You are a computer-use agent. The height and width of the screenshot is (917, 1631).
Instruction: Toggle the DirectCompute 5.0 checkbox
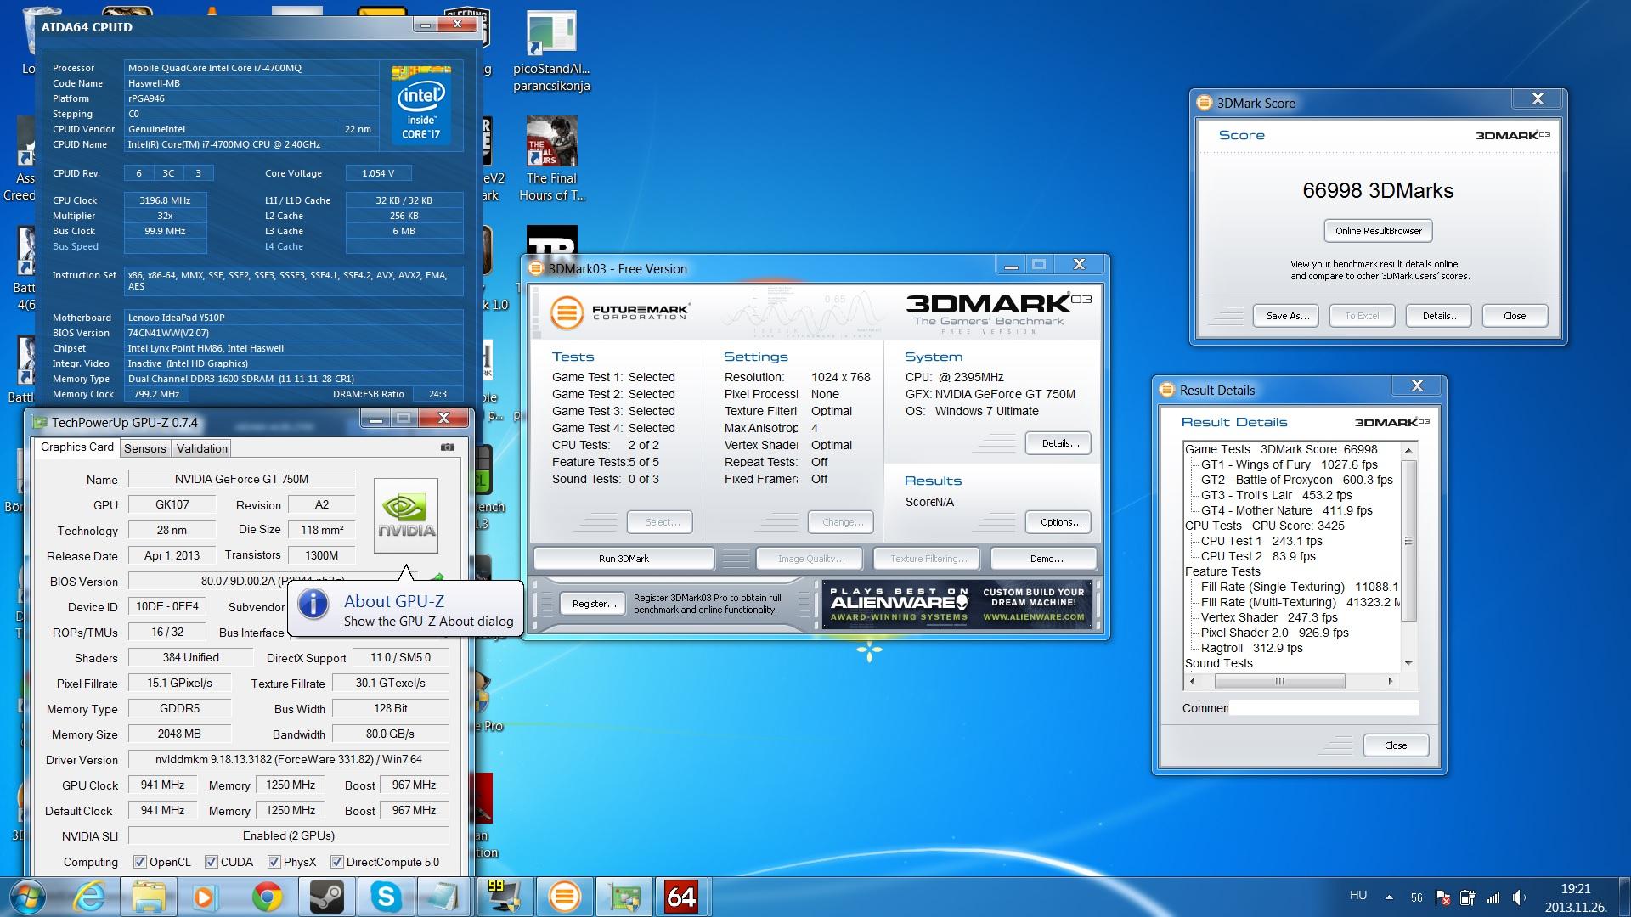336,862
